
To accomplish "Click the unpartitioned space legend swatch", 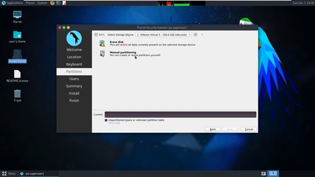I will (106, 120).
